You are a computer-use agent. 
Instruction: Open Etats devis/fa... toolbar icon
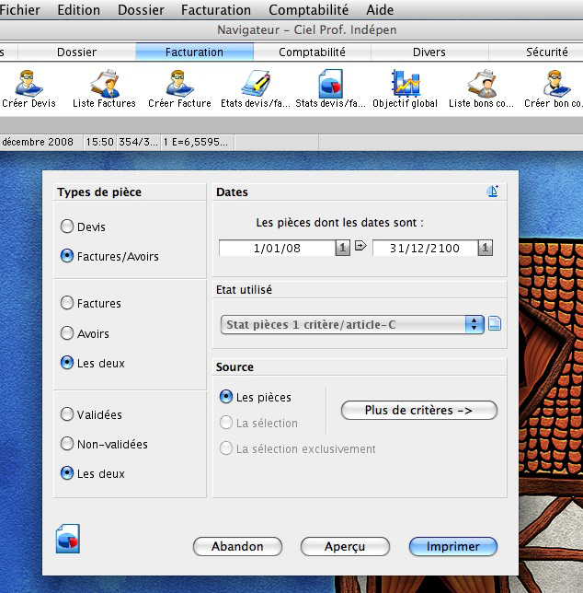click(256, 83)
